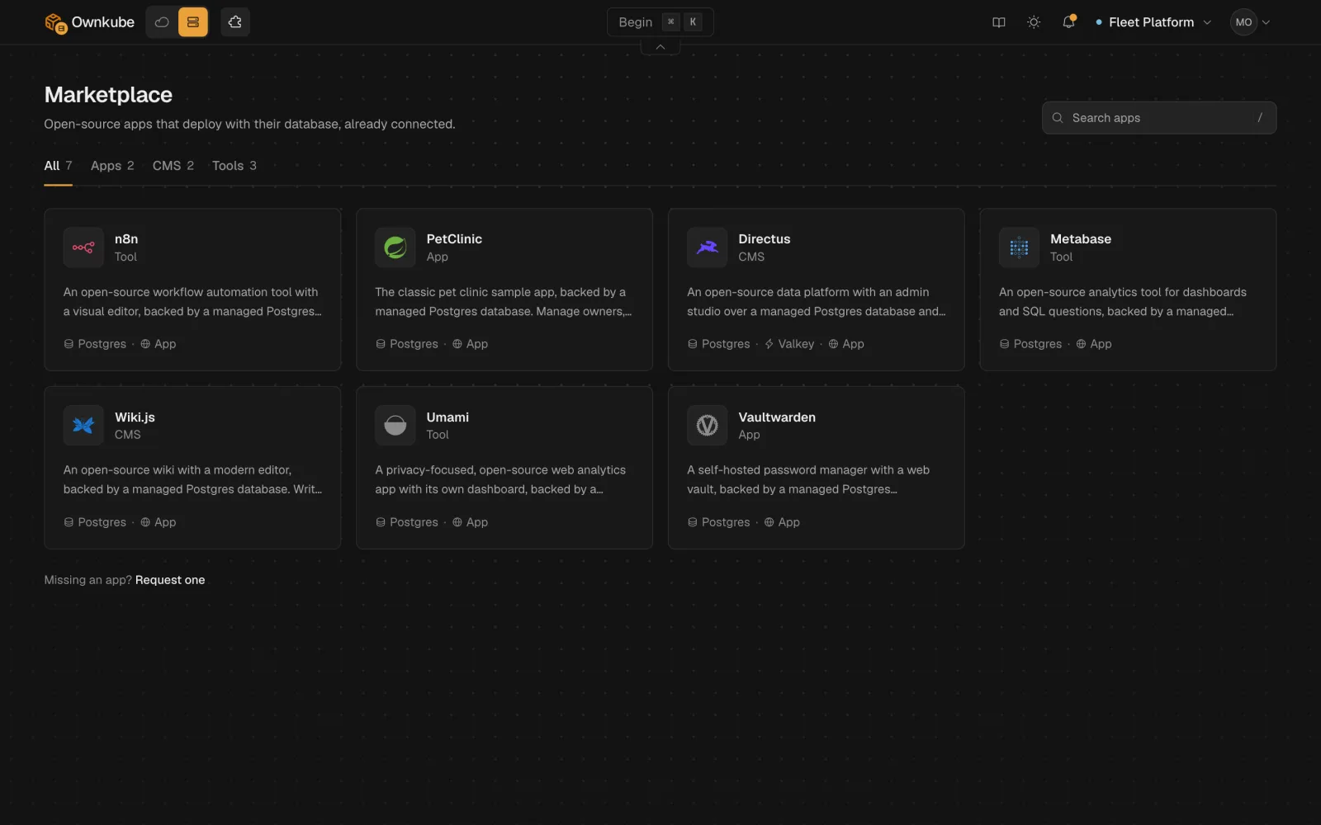This screenshot has height=825, width=1321.
Task: Click the Umami bowl icon
Action: click(x=395, y=426)
